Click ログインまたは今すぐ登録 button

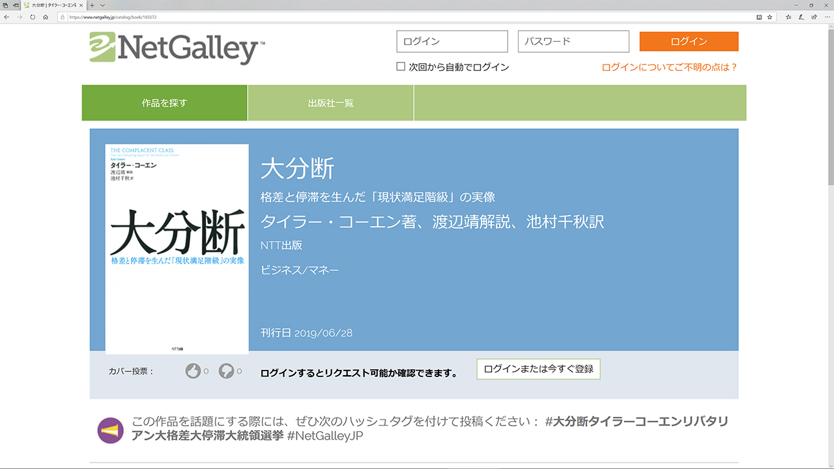coord(538,369)
